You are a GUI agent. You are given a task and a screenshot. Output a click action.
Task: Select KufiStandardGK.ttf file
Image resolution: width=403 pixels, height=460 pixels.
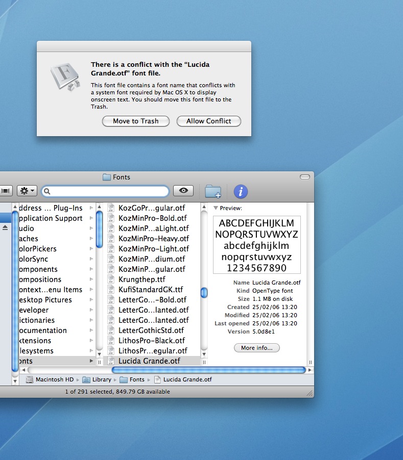[x=152, y=290]
